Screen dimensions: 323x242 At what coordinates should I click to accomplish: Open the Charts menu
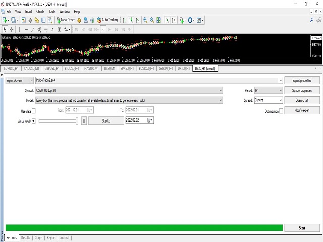pos(40,11)
